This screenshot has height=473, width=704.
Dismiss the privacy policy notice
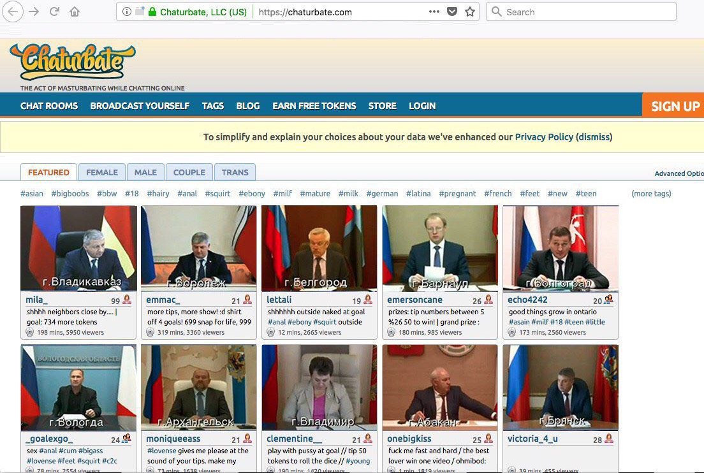[x=594, y=137]
